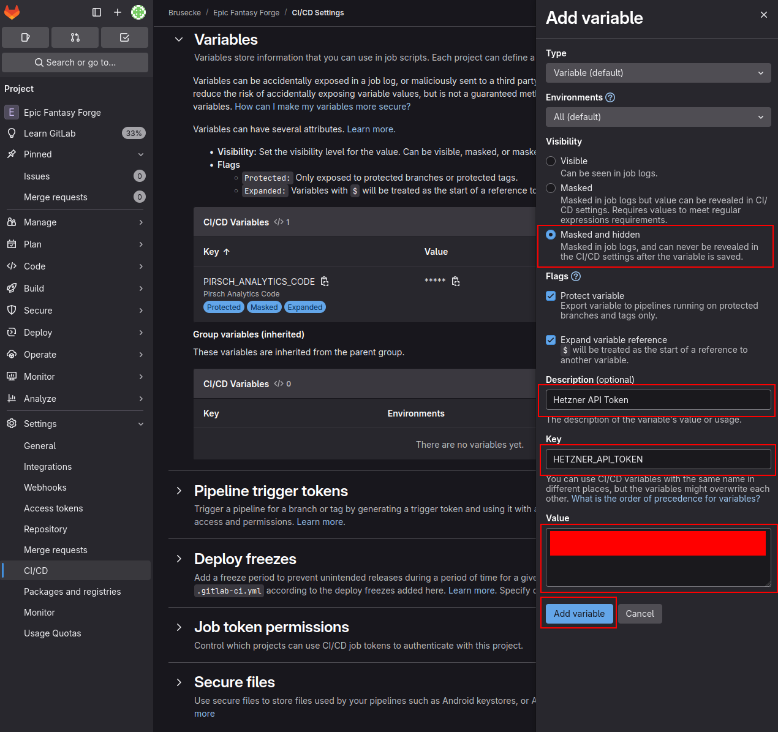Viewport: 778px width, 732px height.
Task: Expand the Analyze sidebar section
Action: (75, 399)
